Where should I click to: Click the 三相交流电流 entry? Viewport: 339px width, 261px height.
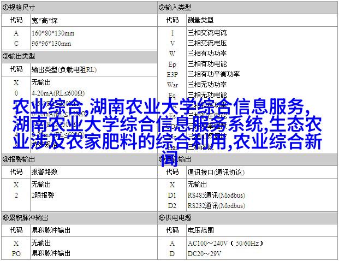tap(207, 33)
